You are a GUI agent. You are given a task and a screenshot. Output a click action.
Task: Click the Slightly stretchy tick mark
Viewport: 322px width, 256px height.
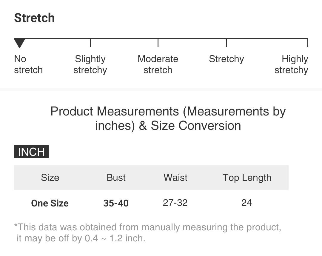pos(90,43)
